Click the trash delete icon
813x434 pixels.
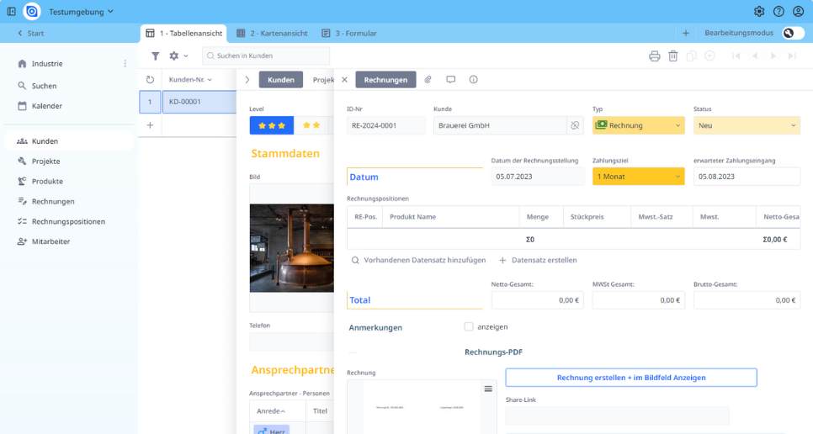pos(672,56)
